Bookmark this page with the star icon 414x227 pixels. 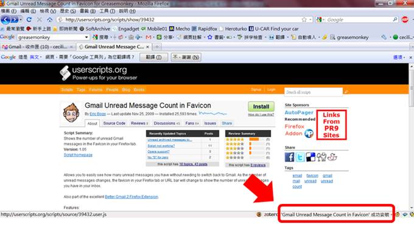304,19
